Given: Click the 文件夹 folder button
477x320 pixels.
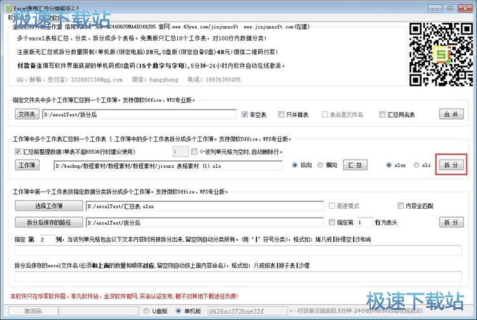Looking at the screenshot, I should click(x=27, y=115).
